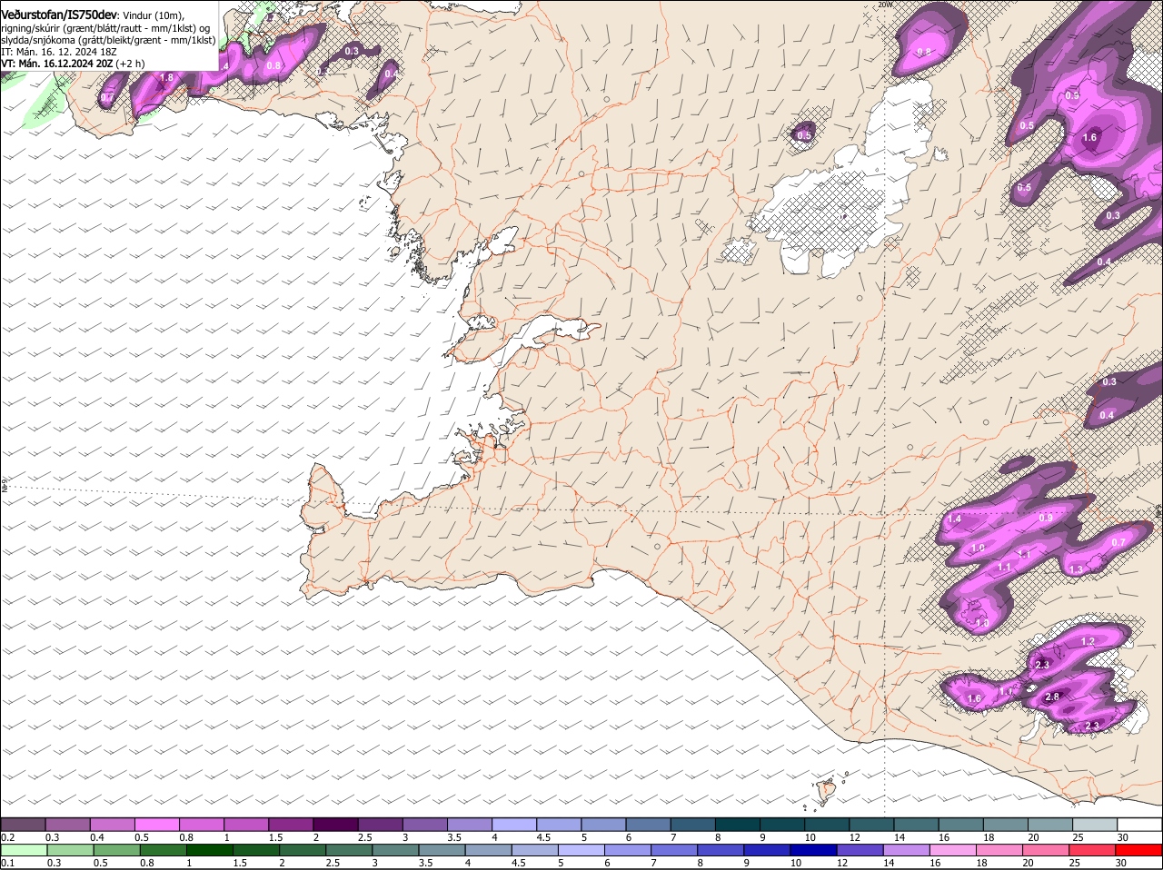Pick the pink lower swatch starting at 18
The width and height of the screenshot is (1163, 870).
pos(999,850)
